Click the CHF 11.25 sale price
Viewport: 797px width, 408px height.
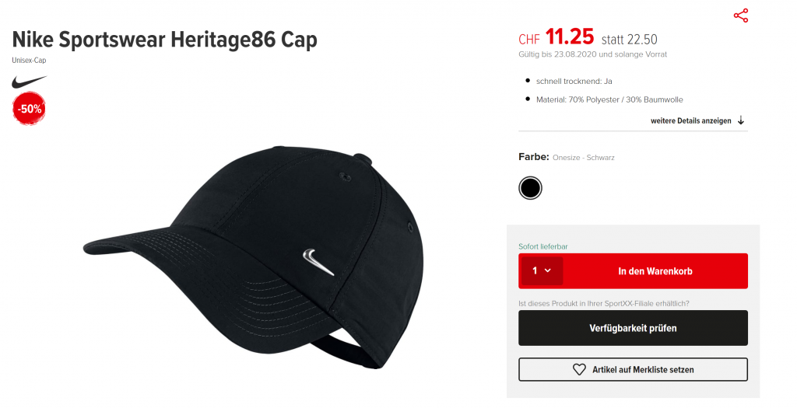556,37
